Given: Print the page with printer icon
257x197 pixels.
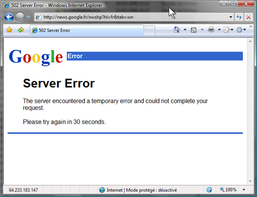Looking at the screenshot, I should [x=211, y=30].
